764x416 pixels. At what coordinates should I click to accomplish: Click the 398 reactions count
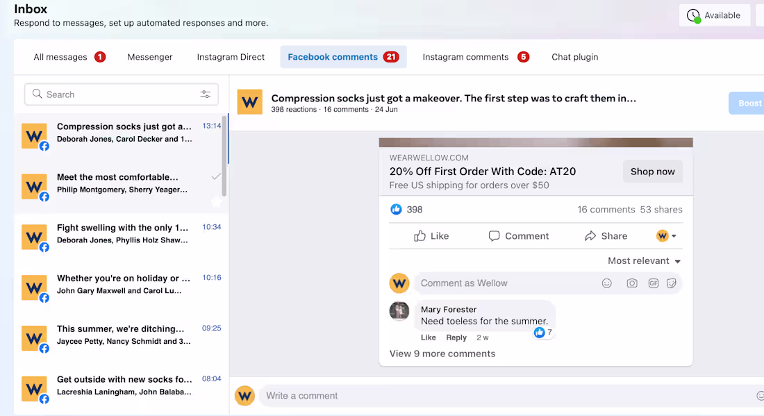(x=415, y=210)
